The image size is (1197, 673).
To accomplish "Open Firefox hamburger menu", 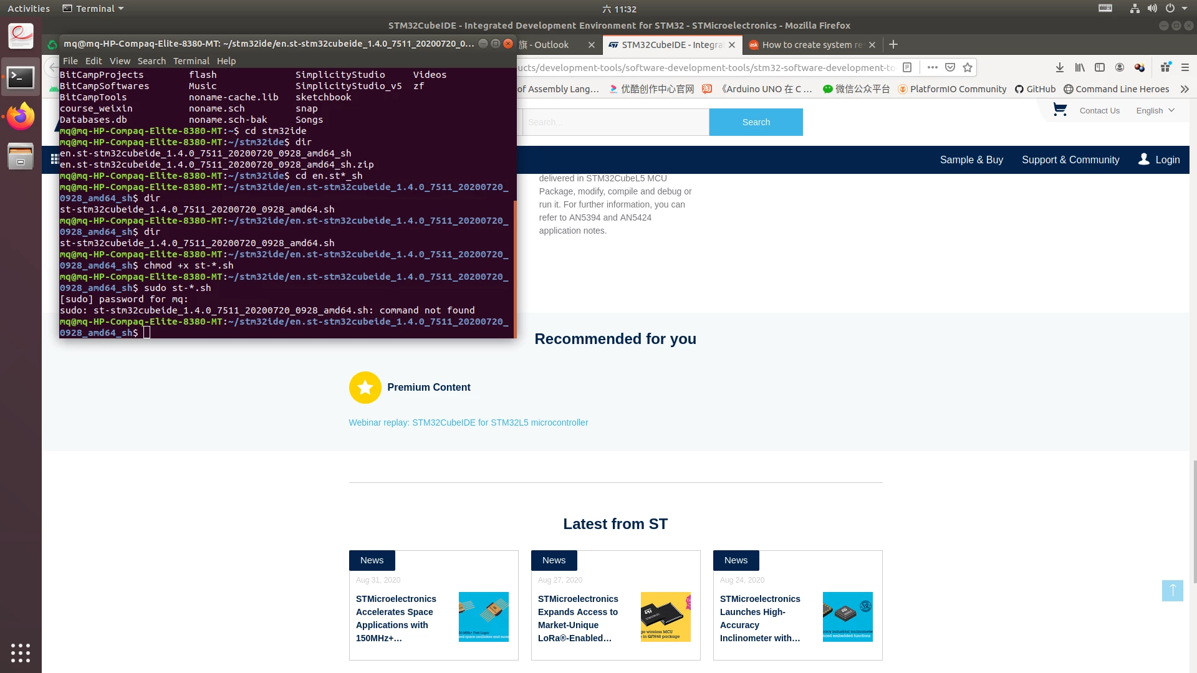I will click(x=1185, y=67).
